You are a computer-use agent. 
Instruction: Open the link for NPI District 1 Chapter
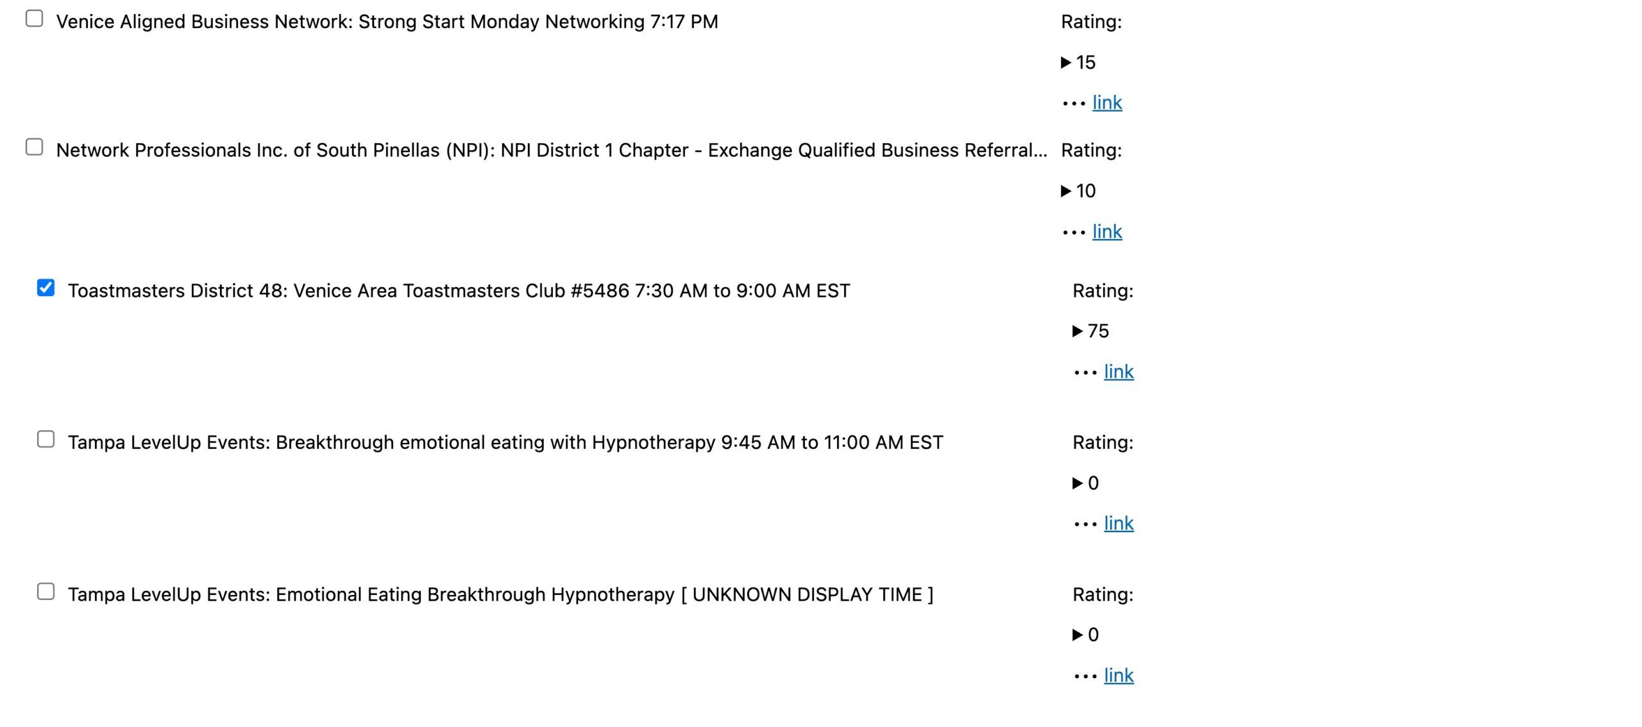(x=1107, y=231)
